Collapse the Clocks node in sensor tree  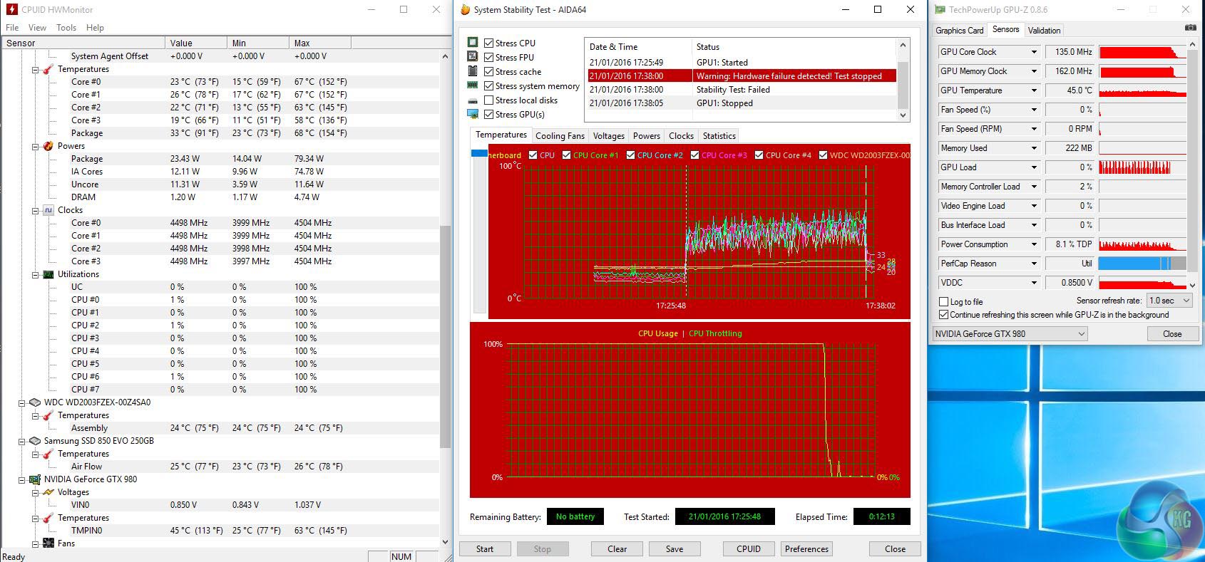35,210
